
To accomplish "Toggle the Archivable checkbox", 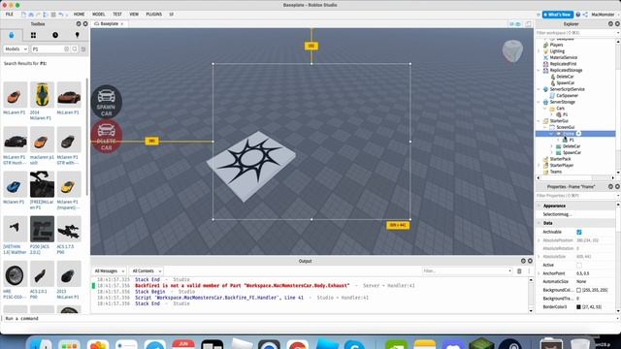I will (579, 233).
